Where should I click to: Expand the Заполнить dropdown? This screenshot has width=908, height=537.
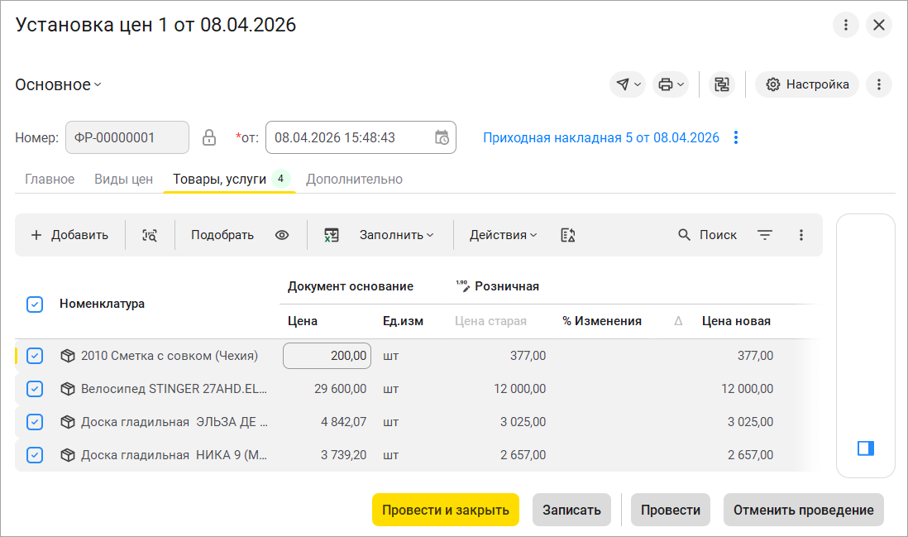396,235
